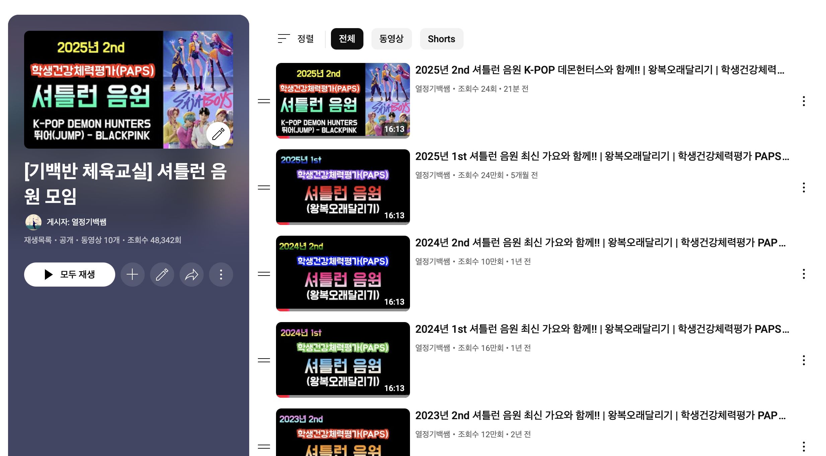Play all videos with 모두 재생
The height and width of the screenshot is (456, 826).
tap(69, 275)
